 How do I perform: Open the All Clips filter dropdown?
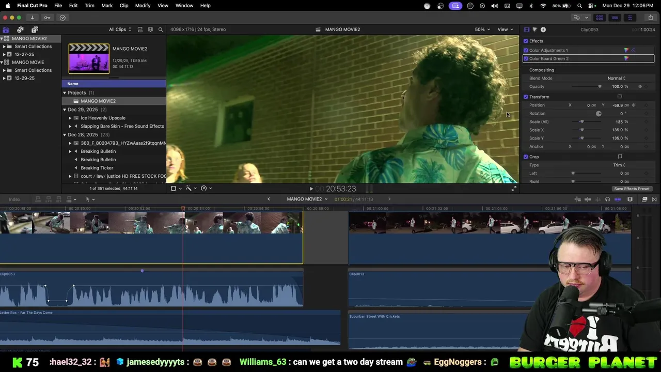[120, 29]
